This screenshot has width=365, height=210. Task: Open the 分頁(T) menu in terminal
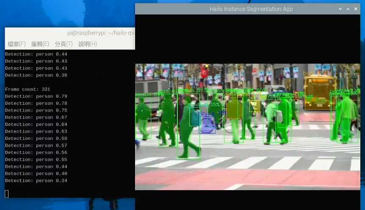click(x=64, y=44)
